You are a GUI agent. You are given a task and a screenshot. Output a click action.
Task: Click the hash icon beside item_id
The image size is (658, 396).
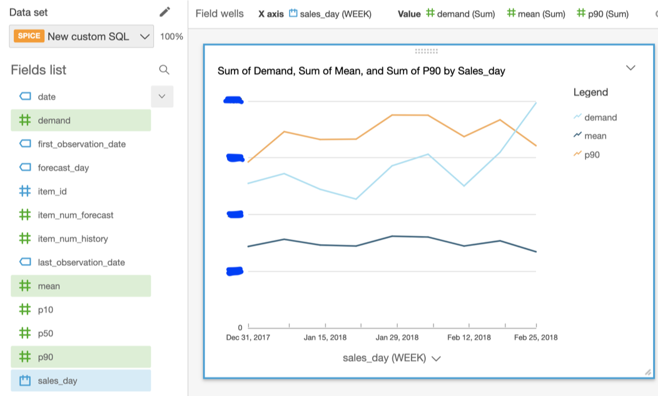(x=25, y=191)
